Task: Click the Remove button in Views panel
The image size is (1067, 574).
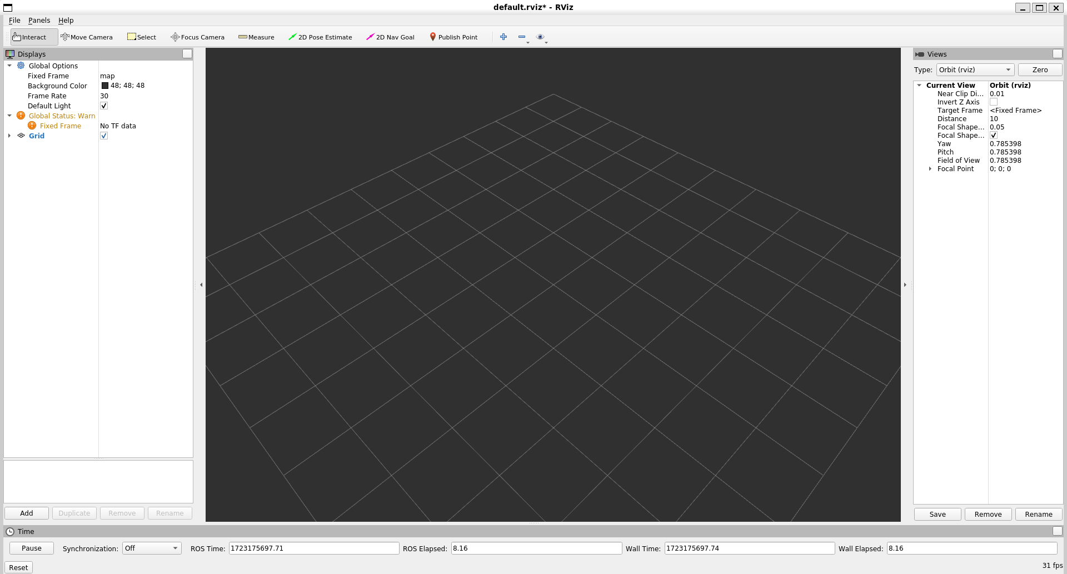Action: (988, 515)
